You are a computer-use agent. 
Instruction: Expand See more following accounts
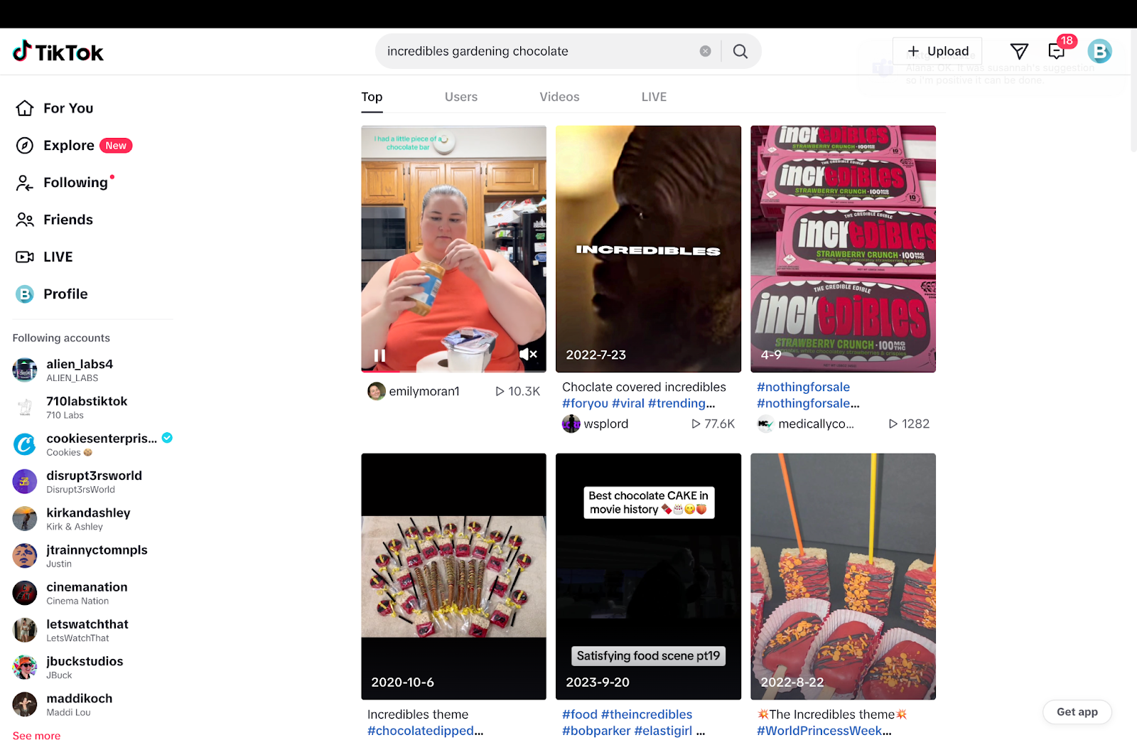coord(36,735)
